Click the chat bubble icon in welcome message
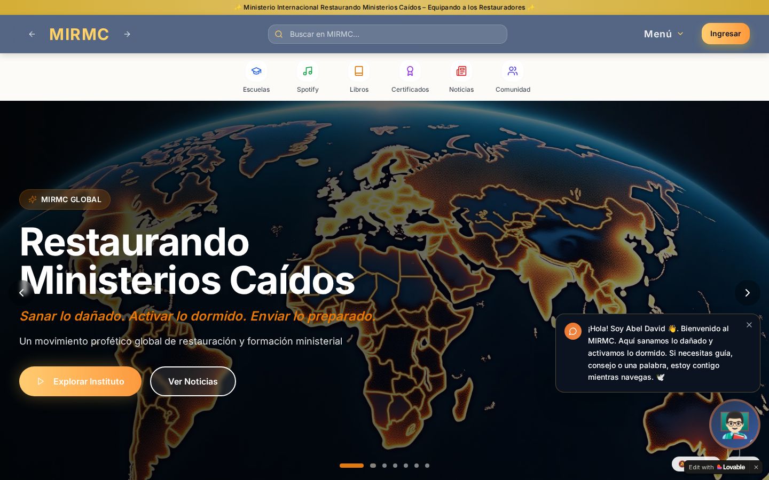The width and height of the screenshot is (769, 480). pyautogui.click(x=573, y=331)
